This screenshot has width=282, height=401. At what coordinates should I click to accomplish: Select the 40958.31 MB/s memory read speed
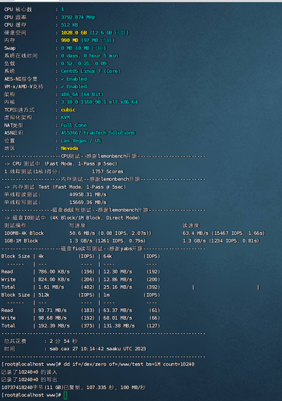pyautogui.click(x=88, y=195)
